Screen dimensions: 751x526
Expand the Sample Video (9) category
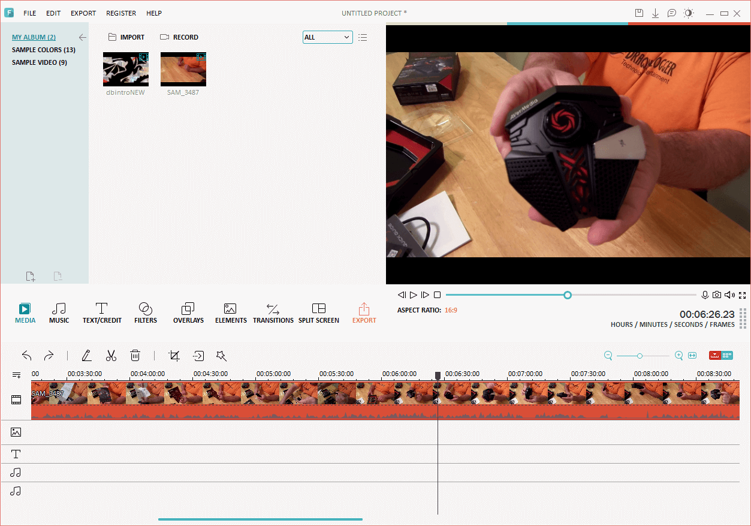(39, 62)
